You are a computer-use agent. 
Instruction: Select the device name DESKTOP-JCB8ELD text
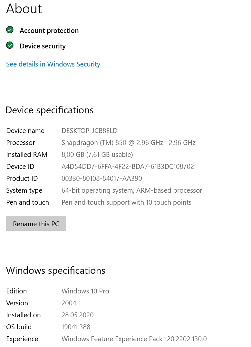click(90, 131)
